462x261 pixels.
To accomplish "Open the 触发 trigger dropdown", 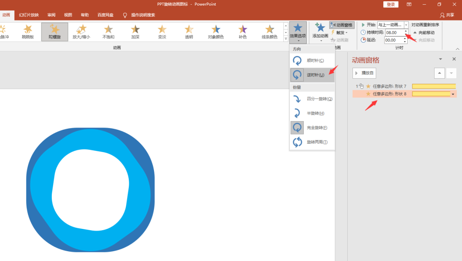I will pyautogui.click(x=340, y=33).
